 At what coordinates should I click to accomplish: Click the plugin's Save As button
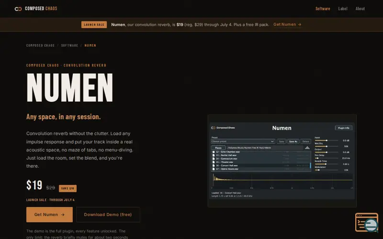[293, 141]
